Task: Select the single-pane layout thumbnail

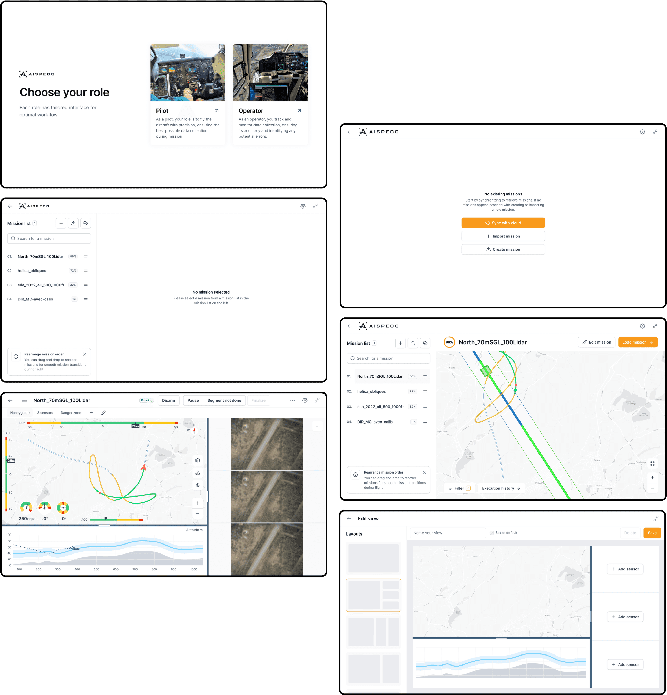Action: (373, 558)
